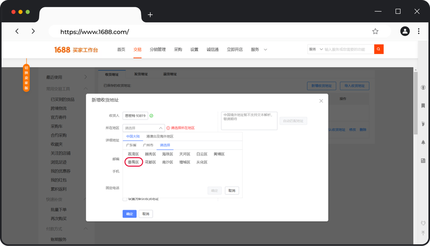Click the orange search icon button

tap(379, 49)
